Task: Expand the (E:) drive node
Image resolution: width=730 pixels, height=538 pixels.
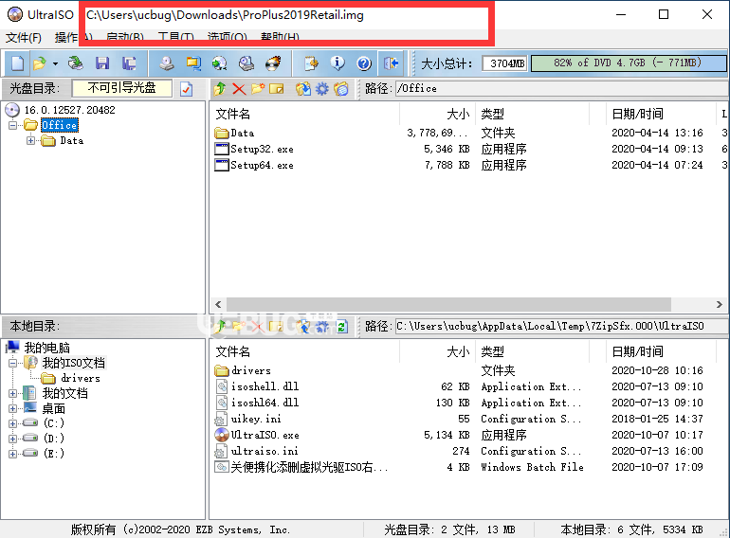Action: [13, 454]
